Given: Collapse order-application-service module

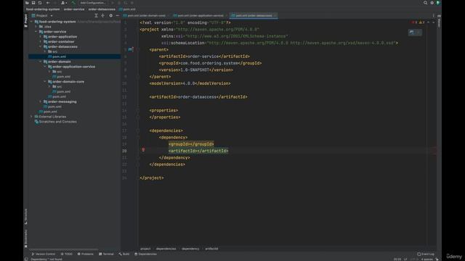Looking at the screenshot, I should click(x=45, y=67).
